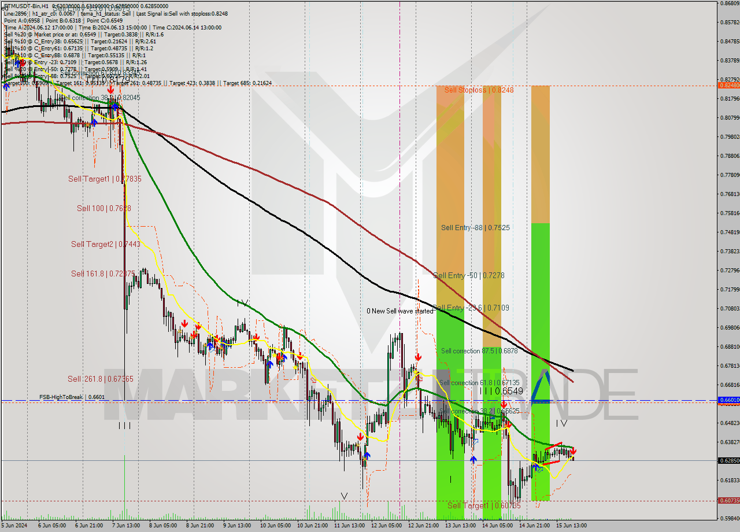Click the red 0.82480 price axis tag

click(728, 86)
